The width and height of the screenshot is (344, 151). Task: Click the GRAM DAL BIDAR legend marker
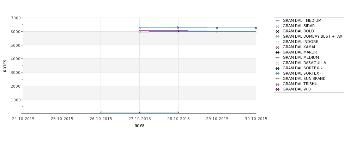[278, 26]
